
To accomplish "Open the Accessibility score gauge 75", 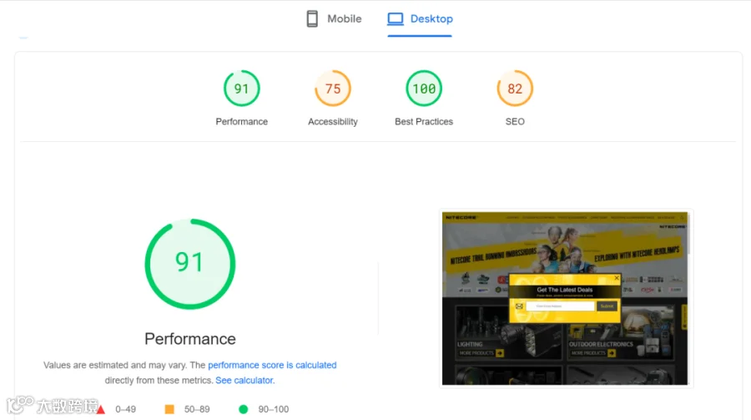I will pyautogui.click(x=333, y=89).
